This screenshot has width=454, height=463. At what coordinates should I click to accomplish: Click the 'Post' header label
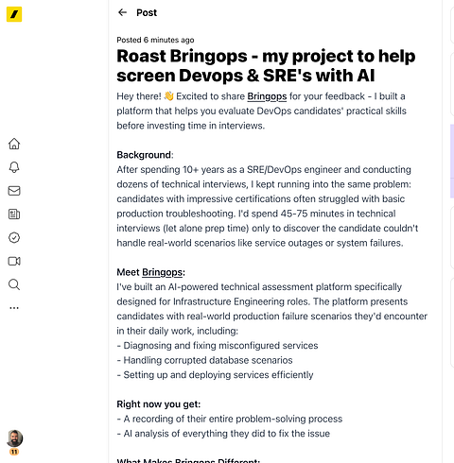coord(147,12)
